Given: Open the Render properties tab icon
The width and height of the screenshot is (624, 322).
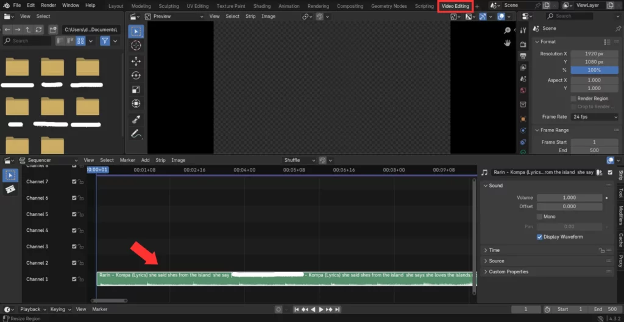Looking at the screenshot, I should (523, 44).
